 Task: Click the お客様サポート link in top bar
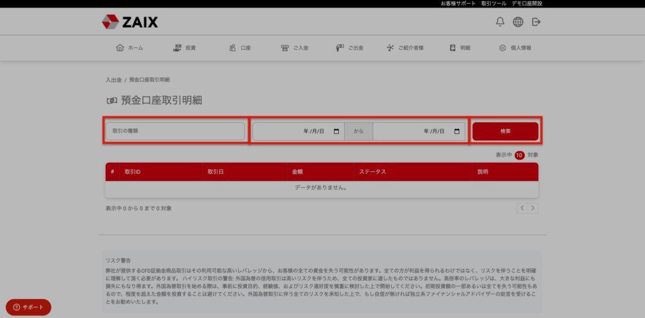(x=459, y=4)
